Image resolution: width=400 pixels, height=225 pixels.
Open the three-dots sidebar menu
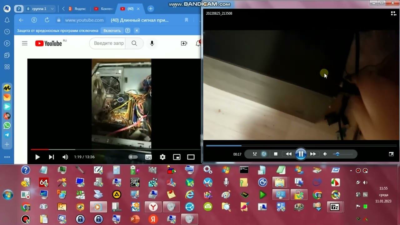click(x=7, y=157)
